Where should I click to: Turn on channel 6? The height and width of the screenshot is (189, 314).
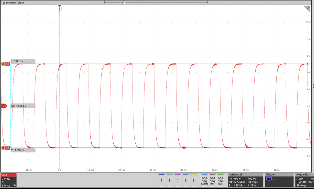pos(193,181)
